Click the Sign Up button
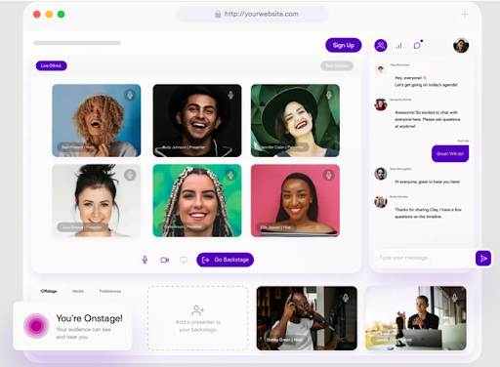This screenshot has height=367, width=500. [x=344, y=45]
